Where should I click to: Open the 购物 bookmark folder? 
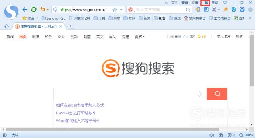pyautogui.click(x=114, y=18)
